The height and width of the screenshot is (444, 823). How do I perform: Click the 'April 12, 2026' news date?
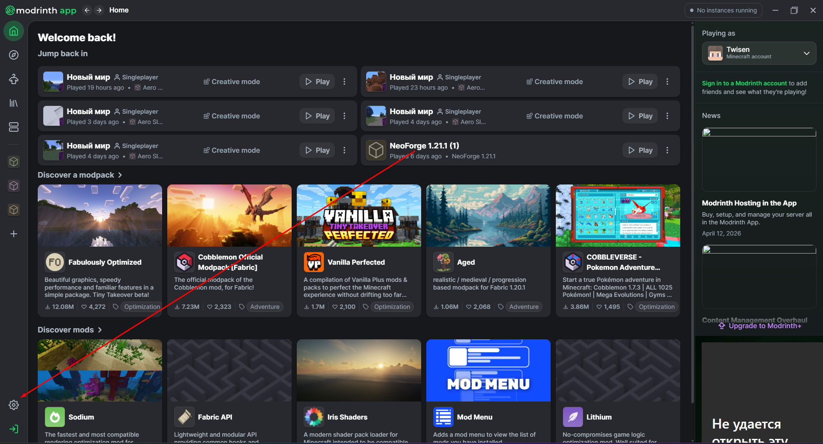(x=721, y=233)
